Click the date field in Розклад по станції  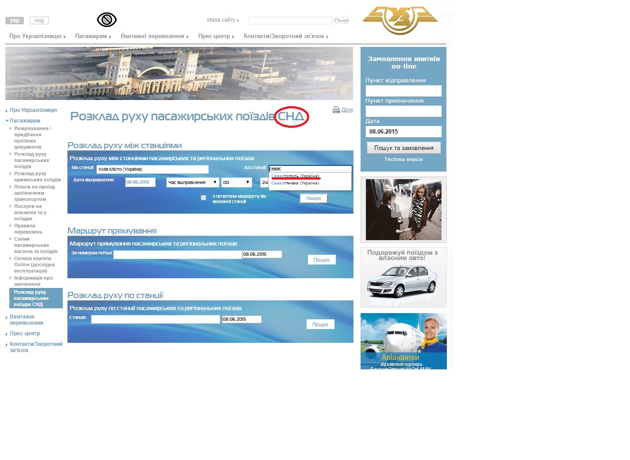coord(242,319)
